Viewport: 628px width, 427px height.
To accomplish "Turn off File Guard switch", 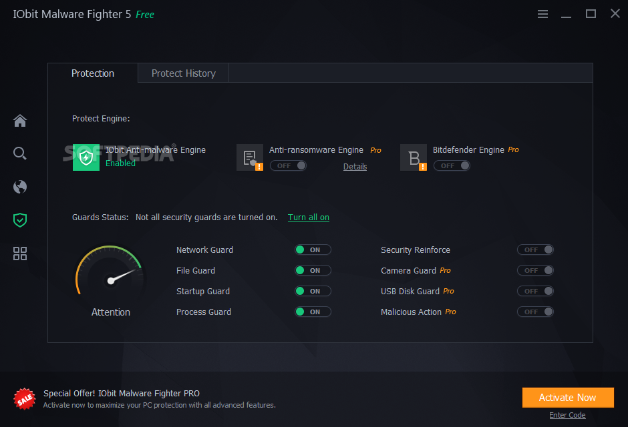I will (x=313, y=271).
